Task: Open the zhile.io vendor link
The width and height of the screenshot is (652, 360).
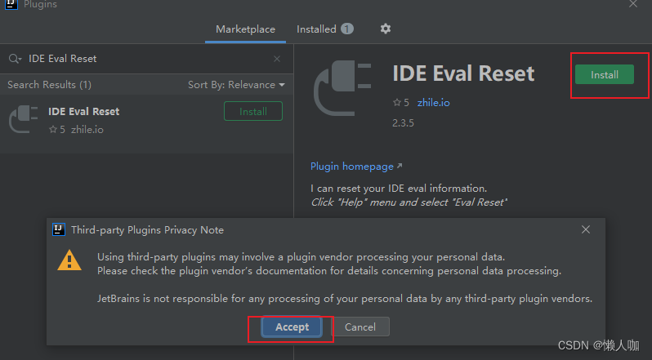Action: [x=433, y=103]
